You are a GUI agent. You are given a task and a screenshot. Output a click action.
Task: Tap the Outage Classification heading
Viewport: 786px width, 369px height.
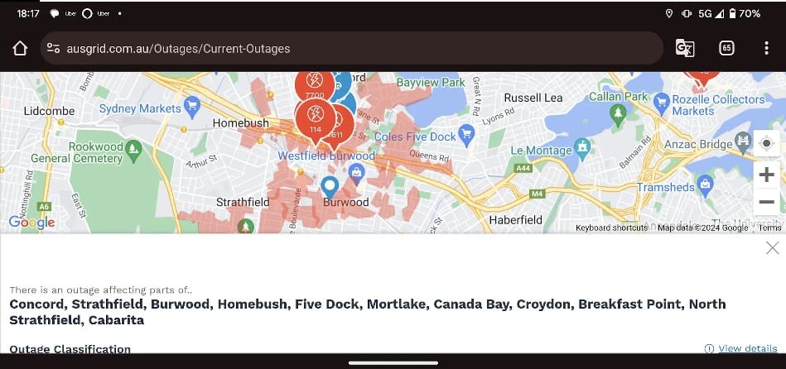tap(70, 349)
